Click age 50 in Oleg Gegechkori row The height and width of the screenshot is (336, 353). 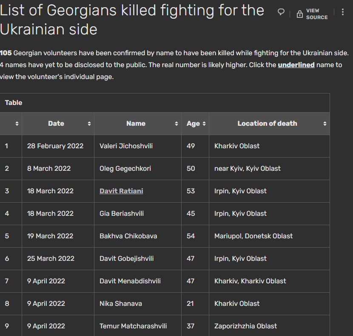tap(191, 169)
